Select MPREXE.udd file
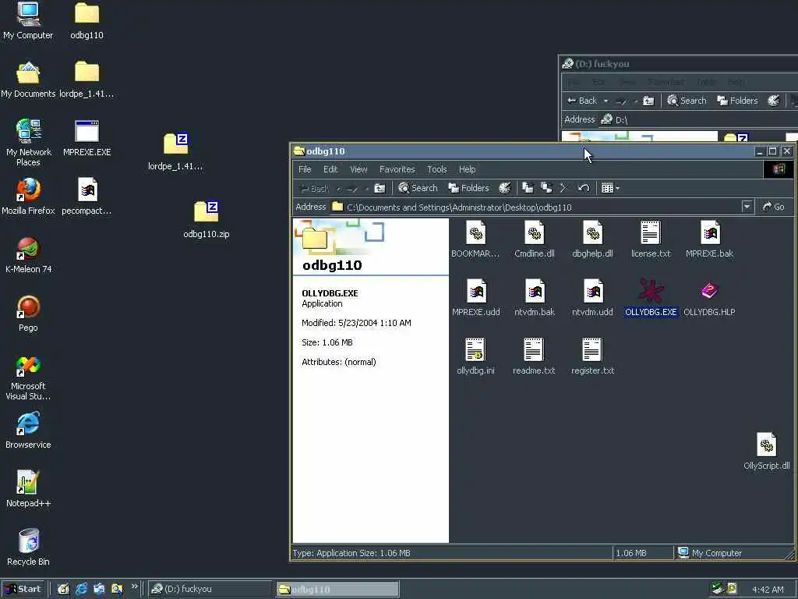798x599 pixels. pos(476,297)
